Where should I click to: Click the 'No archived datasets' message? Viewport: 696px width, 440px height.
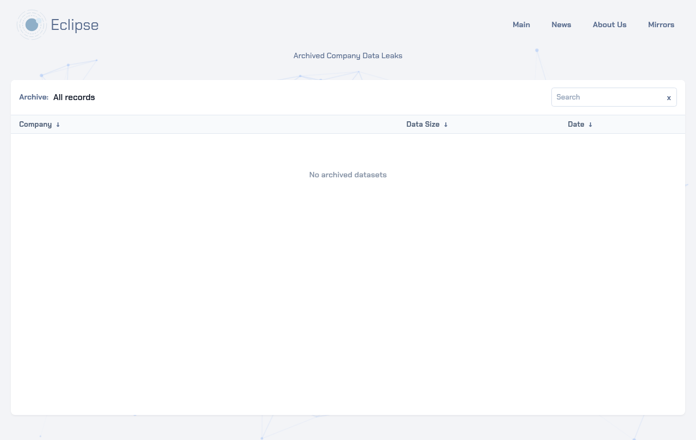point(348,175)
